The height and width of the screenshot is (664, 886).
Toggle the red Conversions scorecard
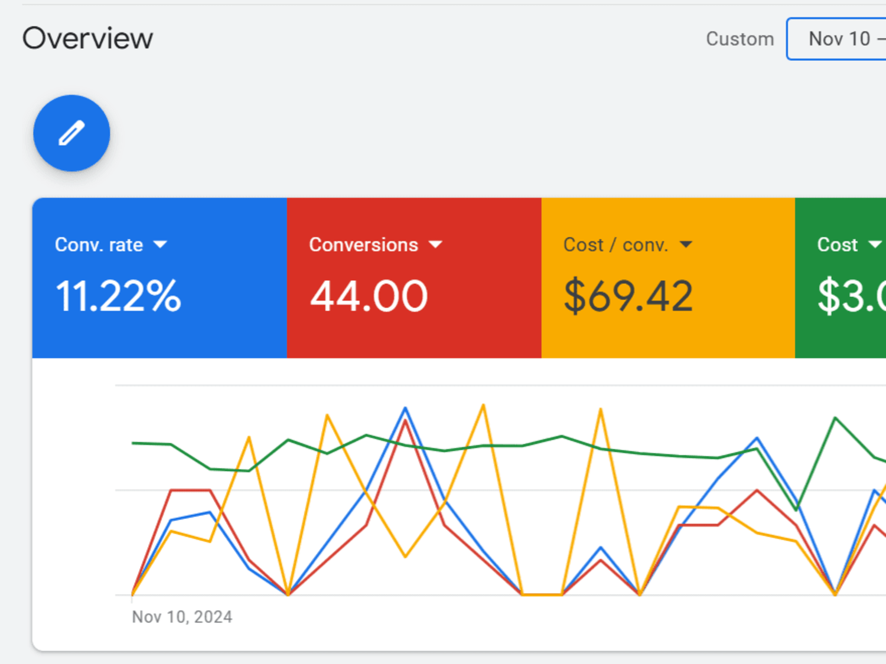(414, 278)
